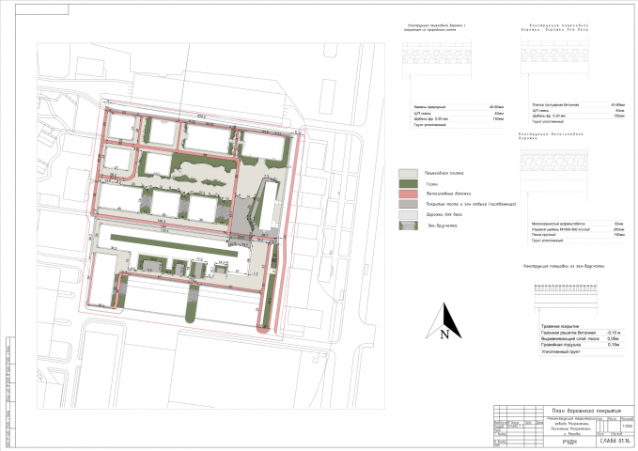The height and width of the screenshot is (451, 638).
Task: Click the hatched 'Дорожки для бега' legend swatch
Action: pos(408,214)
